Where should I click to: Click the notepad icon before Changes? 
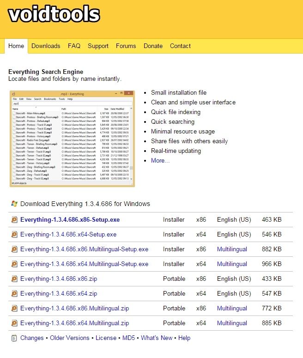point(14,338)
